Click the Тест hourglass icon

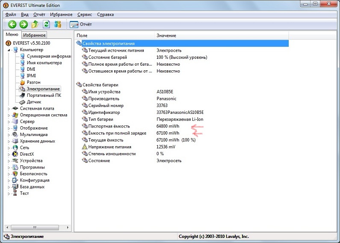click(x=15, y=193)
